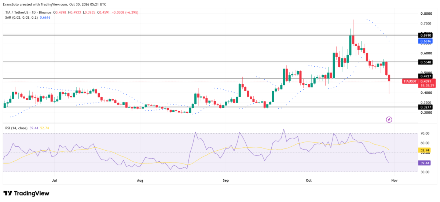Select the 0.4727 horizontal line price label
This screenshot has width=440, height=202.
click(x=426, y=76)
